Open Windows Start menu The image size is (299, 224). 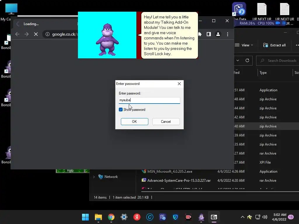pyautogui.click(x=85, y=217)
